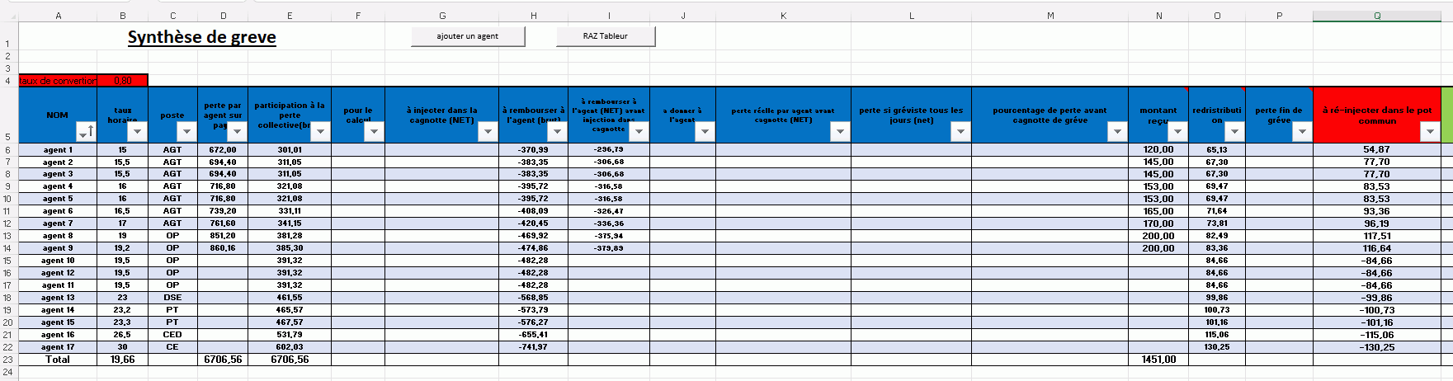Select the -130,25 ré-injecter cell

(x=1377, y=347)
